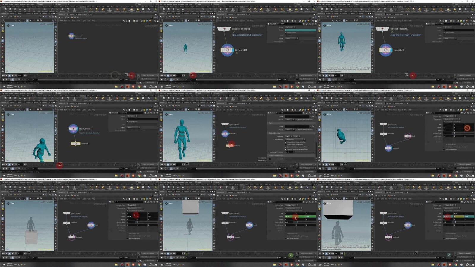The width and height of the screenshot is (475, 267).
Task: Open Render menu in Boolean parameters window
Action: click(169, 93)
